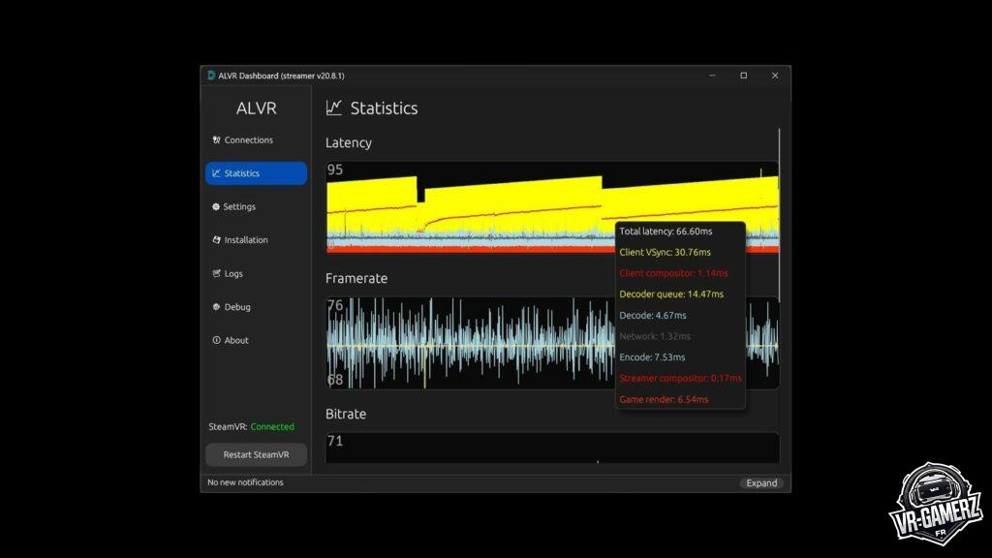Viewport: 992px width, 558px height.
Task: Click the ALVR app icon in title bar
Action: click(x=210, y=76)
